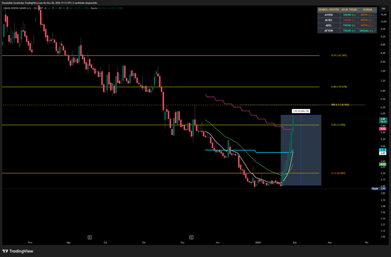
Task: Click SIKIŞMA (+) status in AFYON row
Action: tap(367, 31)
